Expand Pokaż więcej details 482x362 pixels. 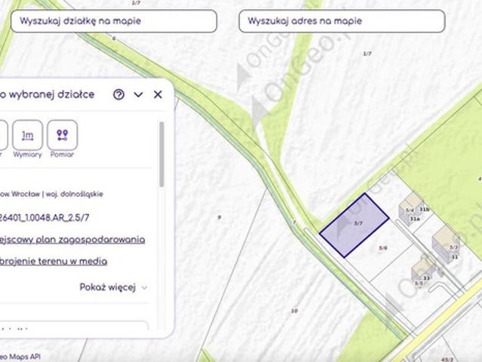coord(113,287)
